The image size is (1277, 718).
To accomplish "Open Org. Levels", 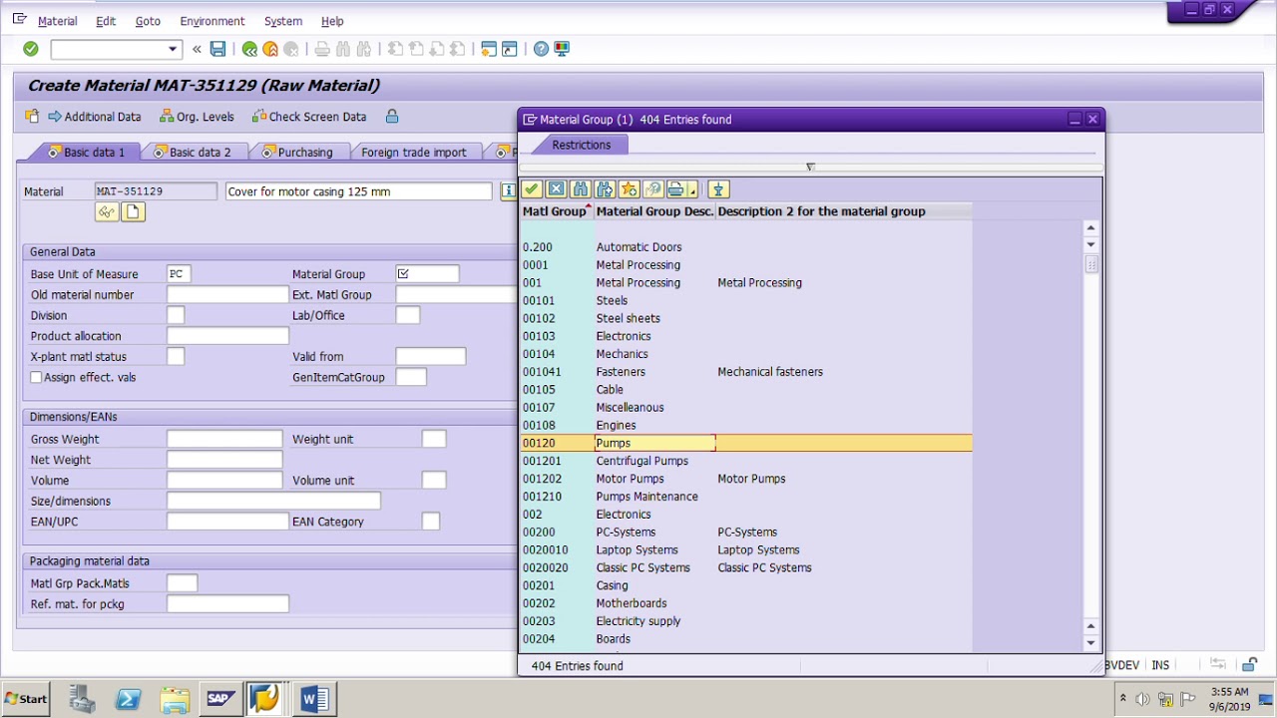I will [197, 117].
